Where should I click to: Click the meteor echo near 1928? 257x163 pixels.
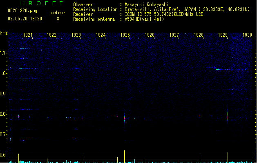(x=200, y=116)
